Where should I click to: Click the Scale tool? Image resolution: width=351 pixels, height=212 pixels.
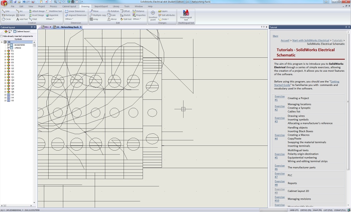[x=112, y=15]
